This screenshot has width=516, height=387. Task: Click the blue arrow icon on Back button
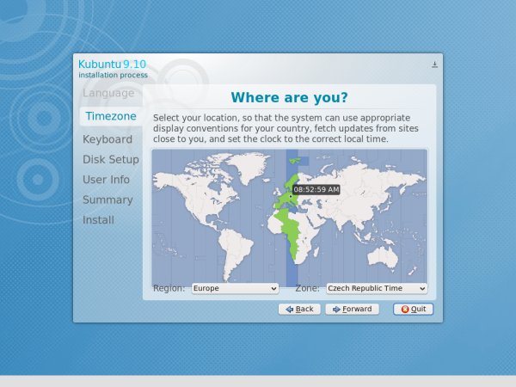(x=289, y=310)
